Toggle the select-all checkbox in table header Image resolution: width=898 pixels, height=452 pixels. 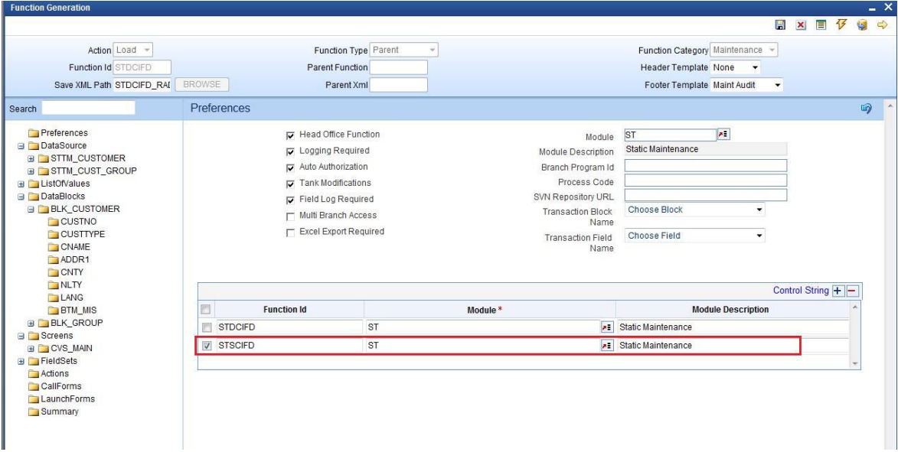[206, 310]
